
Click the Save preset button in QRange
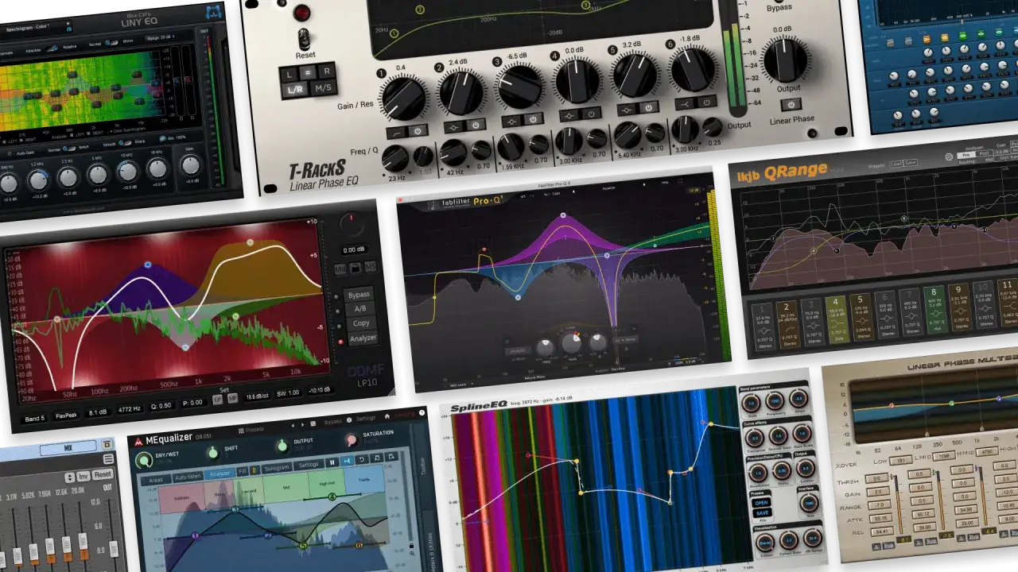pyautogui.click(x=912, y=163)
